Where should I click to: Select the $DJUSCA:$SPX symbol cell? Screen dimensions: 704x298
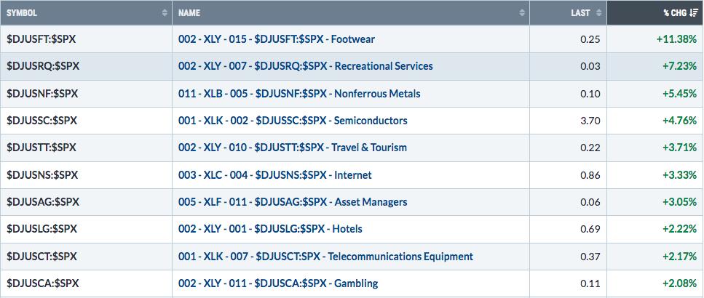[x=42, y=283]
